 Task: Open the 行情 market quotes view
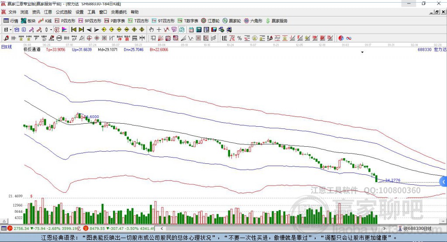10,21
